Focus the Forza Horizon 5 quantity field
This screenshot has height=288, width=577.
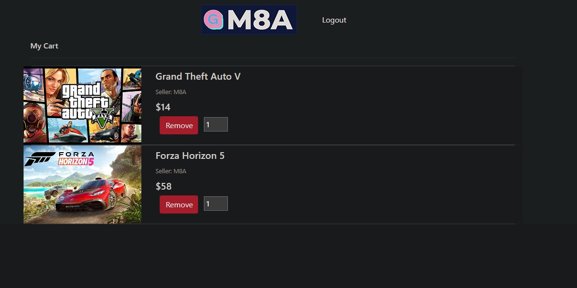215,204
